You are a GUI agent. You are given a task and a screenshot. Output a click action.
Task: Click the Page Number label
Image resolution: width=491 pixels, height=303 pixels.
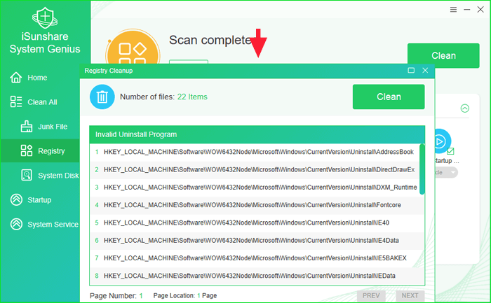113,296
